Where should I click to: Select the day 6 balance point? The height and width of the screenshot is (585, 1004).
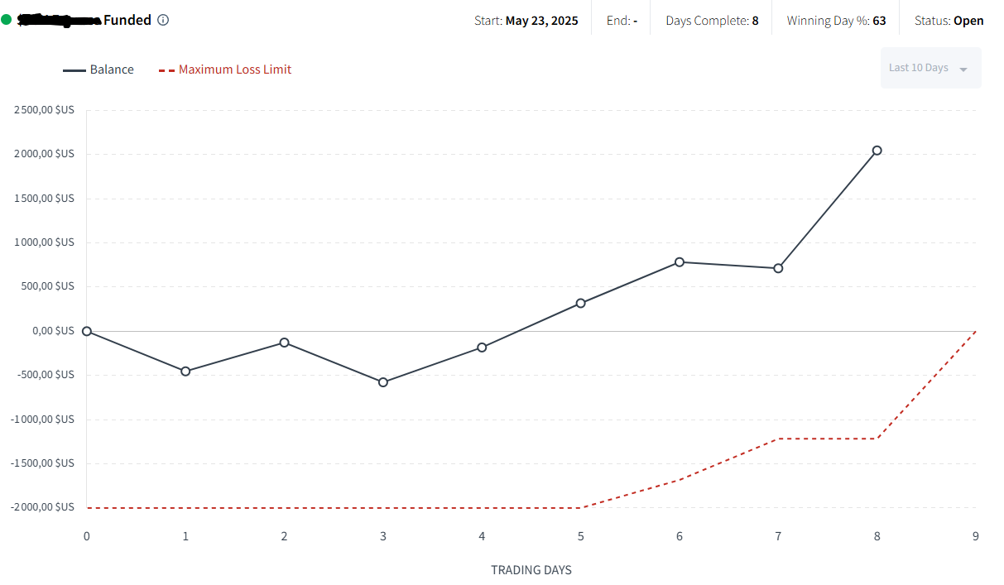coord(680,261)
